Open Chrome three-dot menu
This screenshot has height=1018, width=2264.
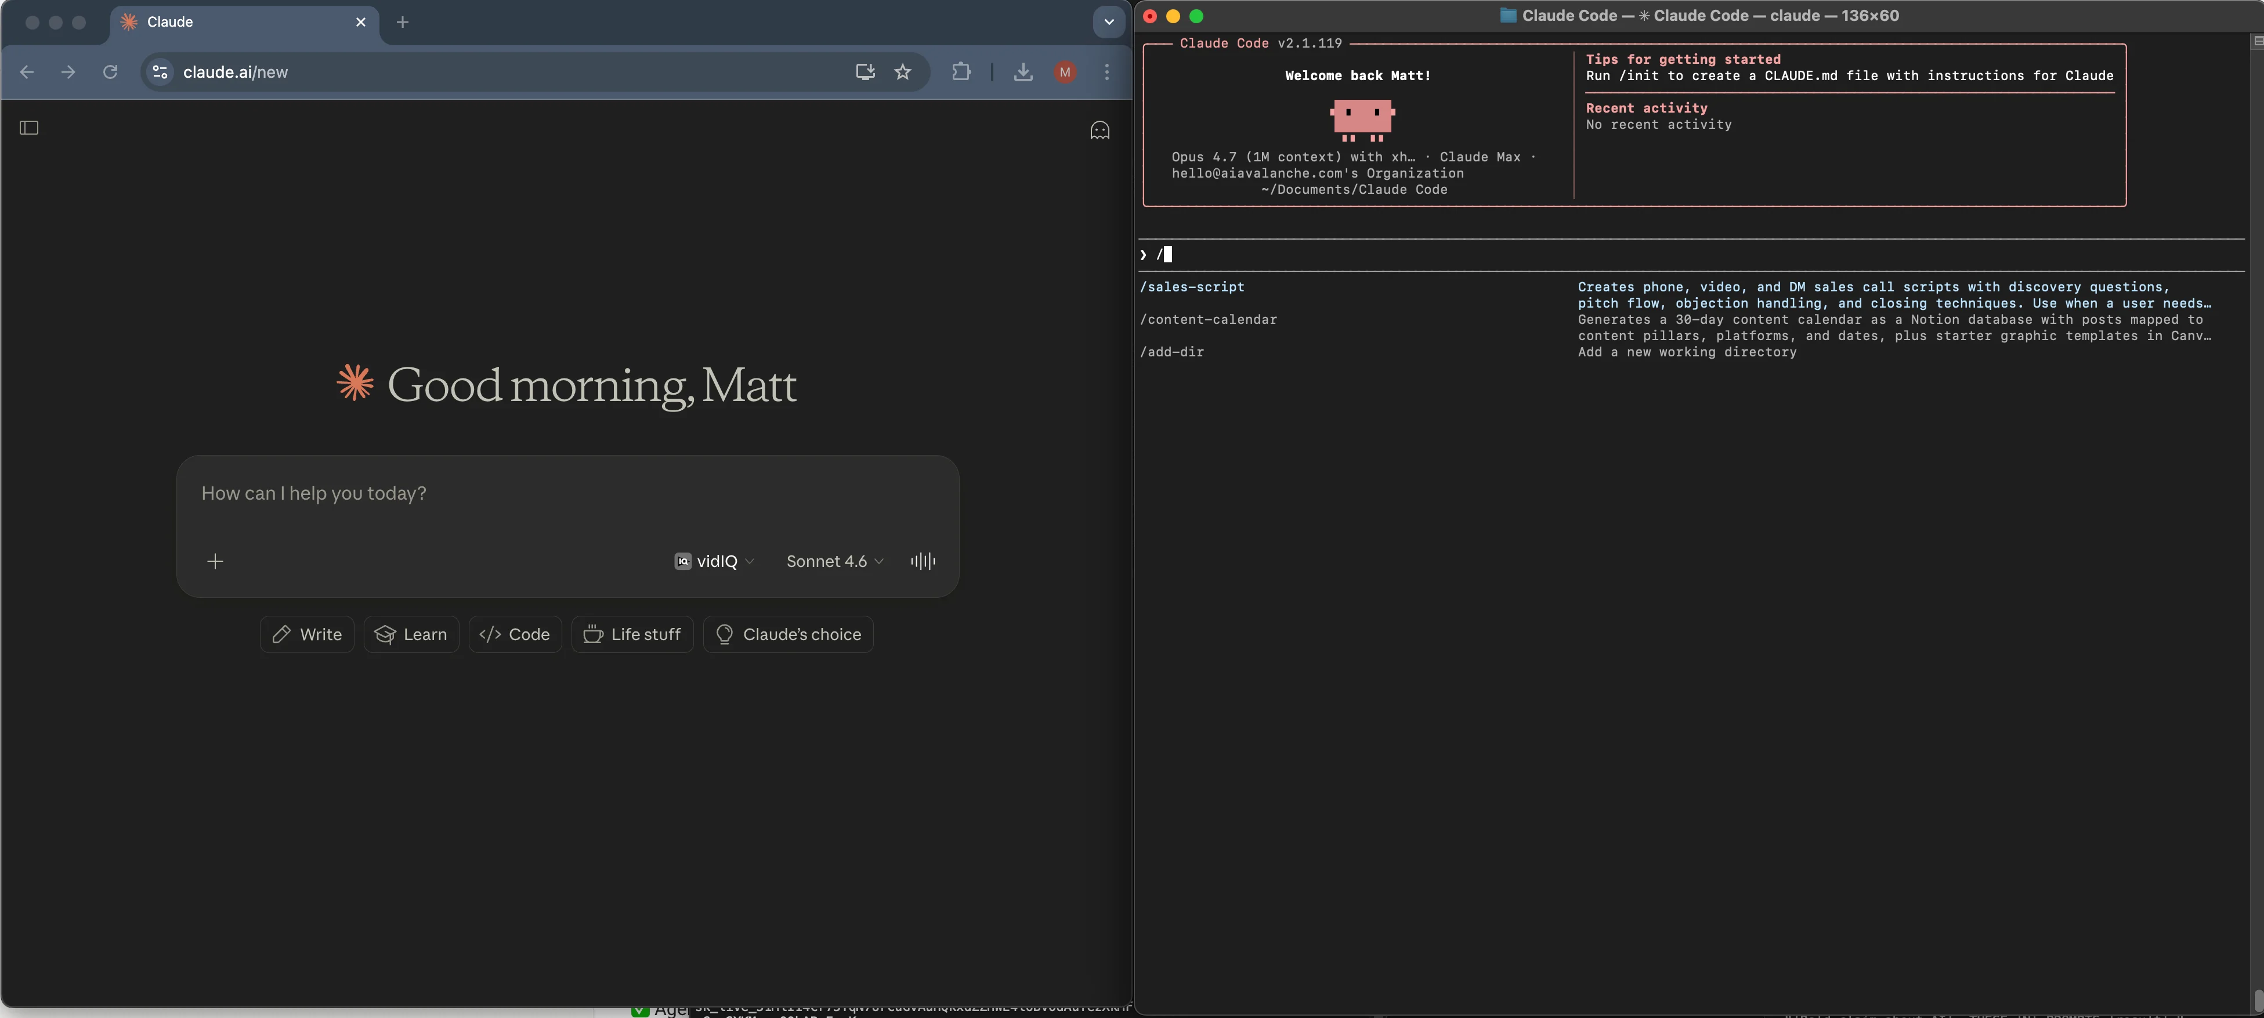point(1106,72)
